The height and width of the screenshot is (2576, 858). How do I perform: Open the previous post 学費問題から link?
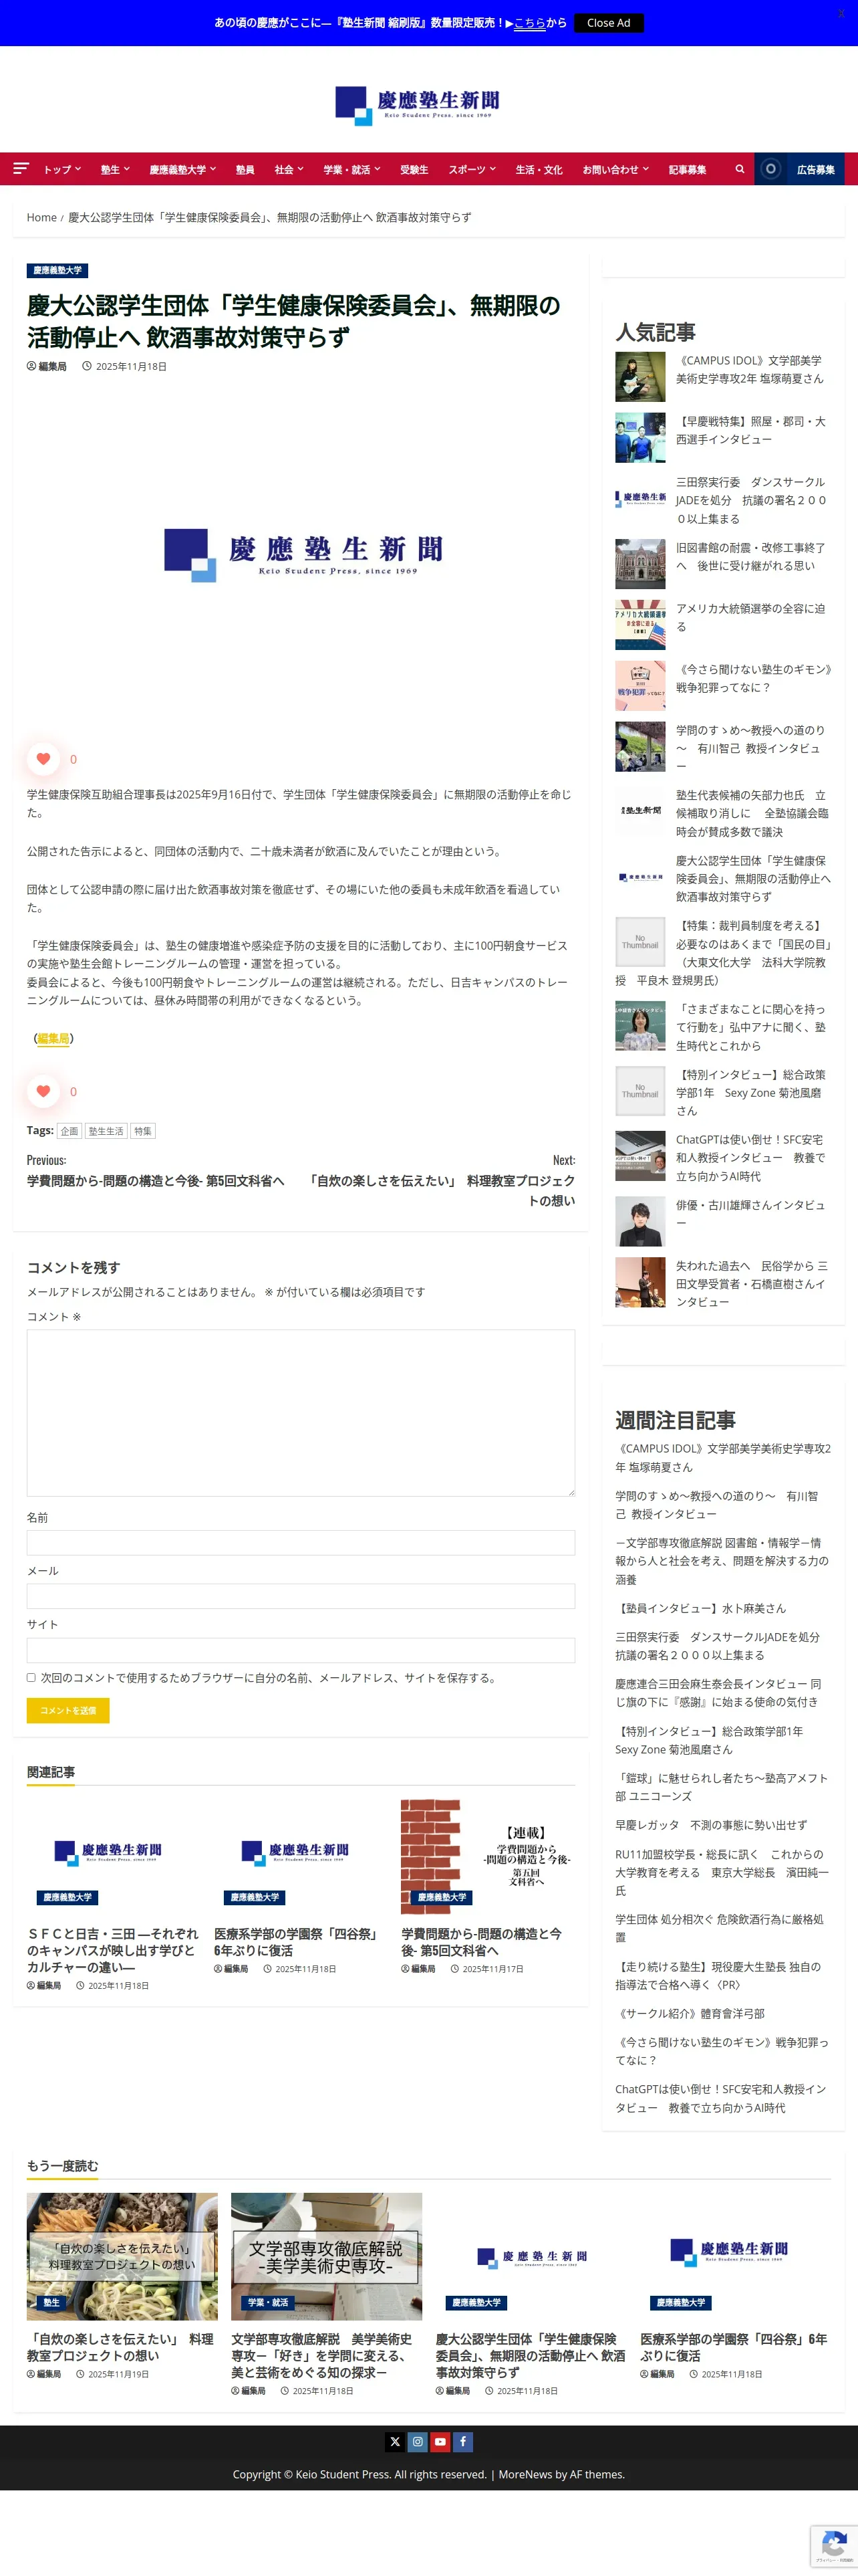tap(155, 1181)
